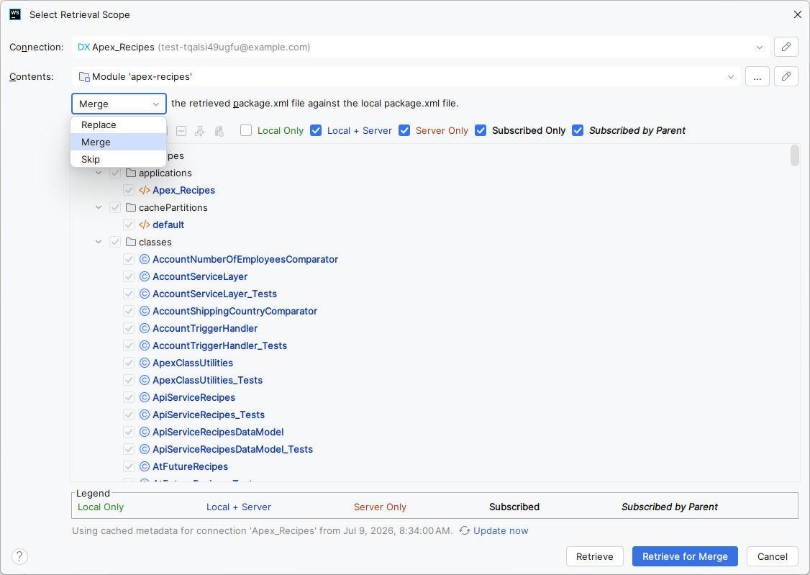Image resolution: width=810 pixels, height=575 pixels.
Task: Click the edit contents pencil icon
Action: pyautogui.click(x=786, y=76)
